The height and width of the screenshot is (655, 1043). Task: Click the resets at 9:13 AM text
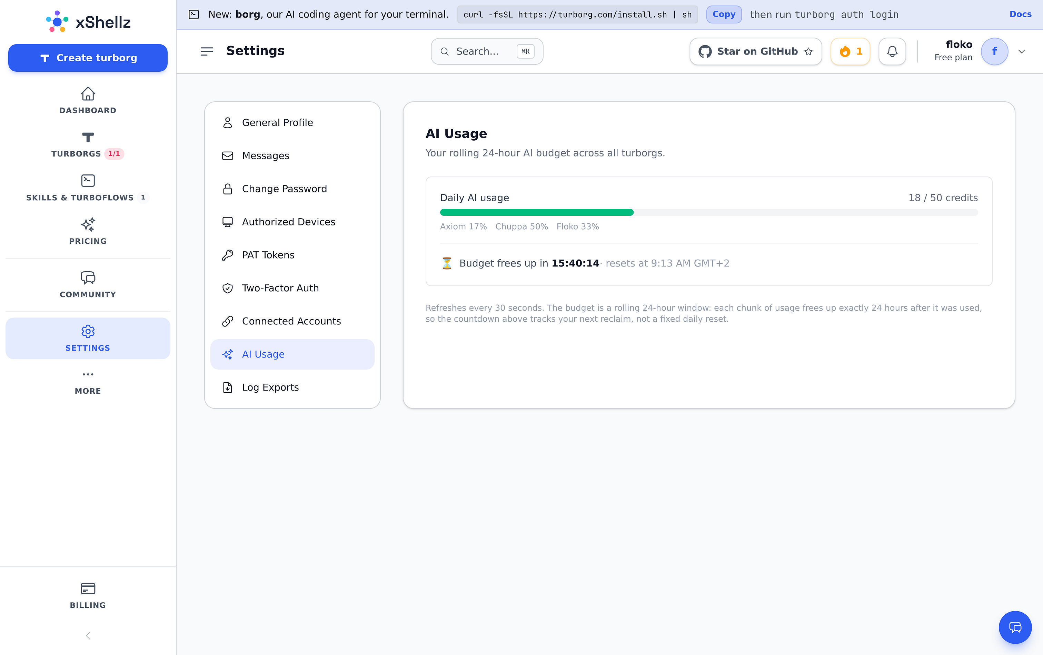(667, 263)
